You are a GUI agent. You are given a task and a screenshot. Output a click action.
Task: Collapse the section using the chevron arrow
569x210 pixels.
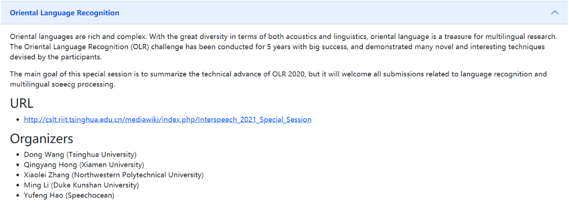(x=554, y=13)
